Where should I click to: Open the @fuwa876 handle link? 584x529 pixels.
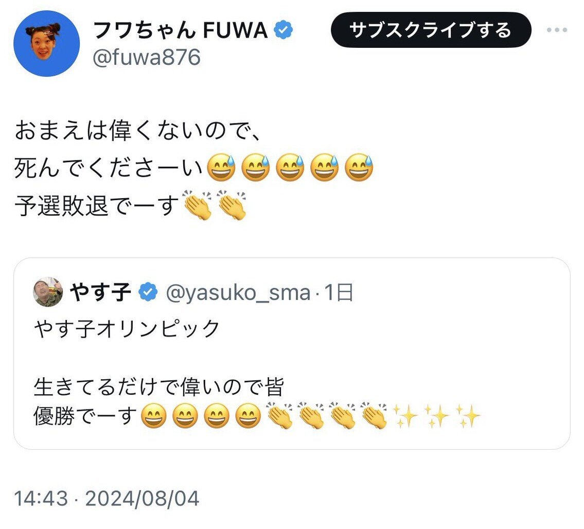(146, 58)
